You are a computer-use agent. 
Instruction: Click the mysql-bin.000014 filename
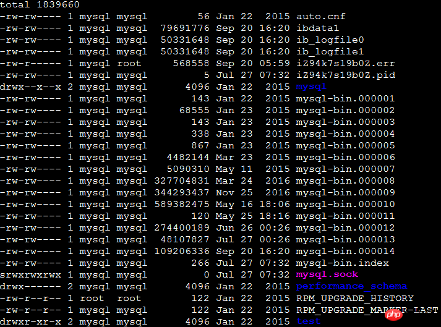(345, 252)
